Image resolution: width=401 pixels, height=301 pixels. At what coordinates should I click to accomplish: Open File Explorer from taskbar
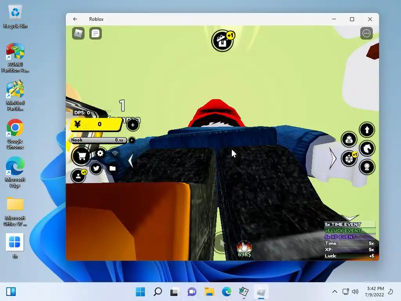pos(209,292)
